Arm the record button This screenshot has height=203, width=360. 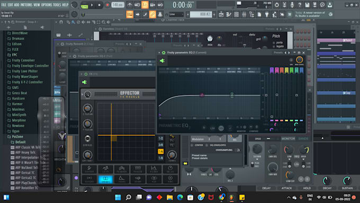point(107,5)
